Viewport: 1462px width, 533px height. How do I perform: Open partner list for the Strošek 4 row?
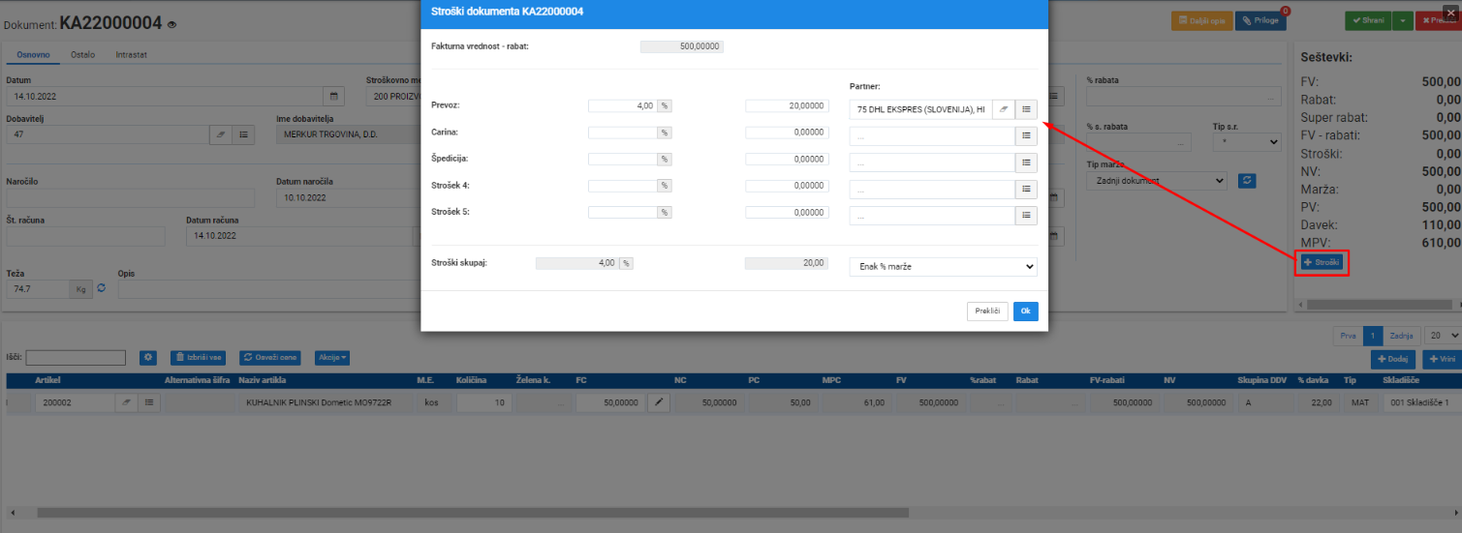pos(1026,189)
